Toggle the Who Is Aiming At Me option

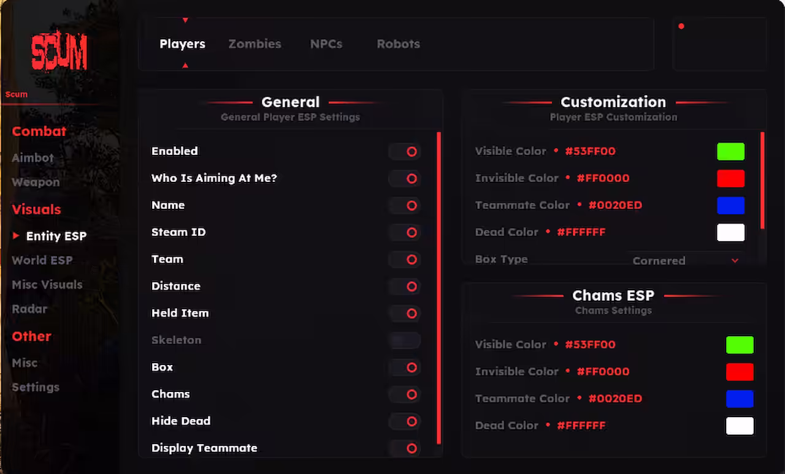coord(404,178)
